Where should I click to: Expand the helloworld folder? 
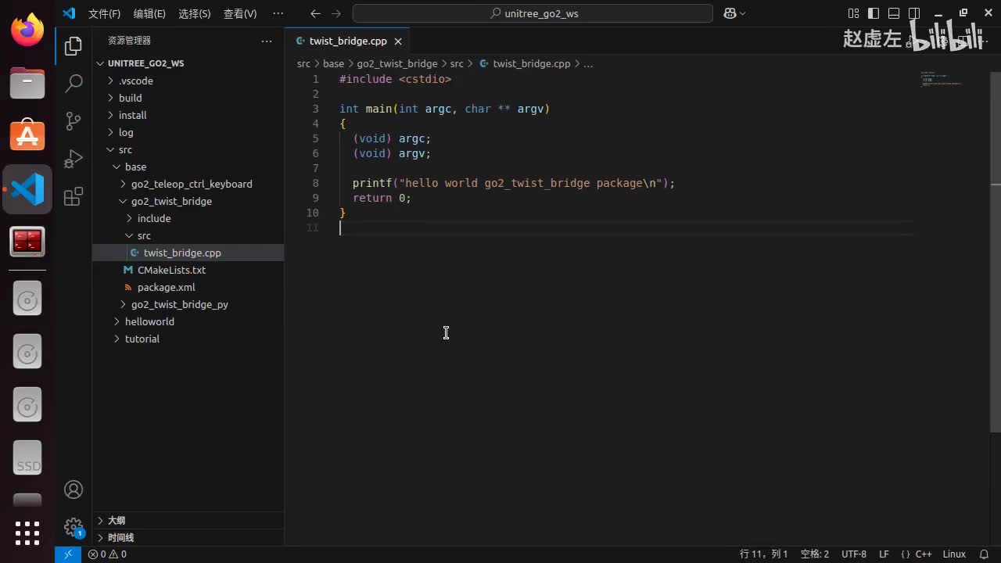(188, 321)
